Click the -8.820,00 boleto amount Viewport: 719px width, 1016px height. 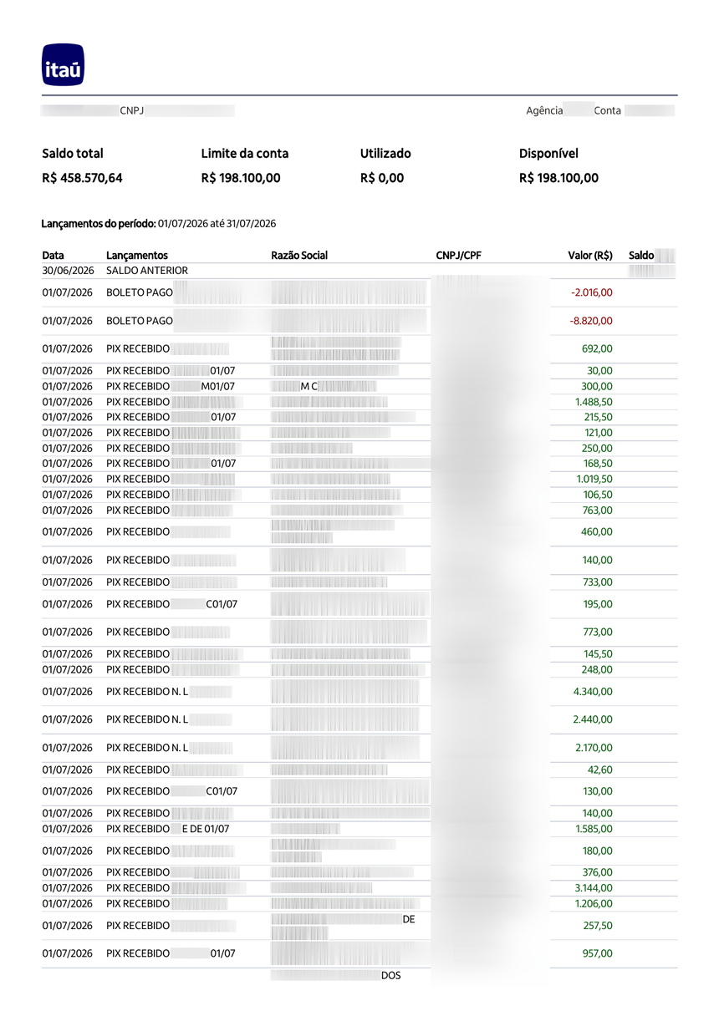click(591, 321)
